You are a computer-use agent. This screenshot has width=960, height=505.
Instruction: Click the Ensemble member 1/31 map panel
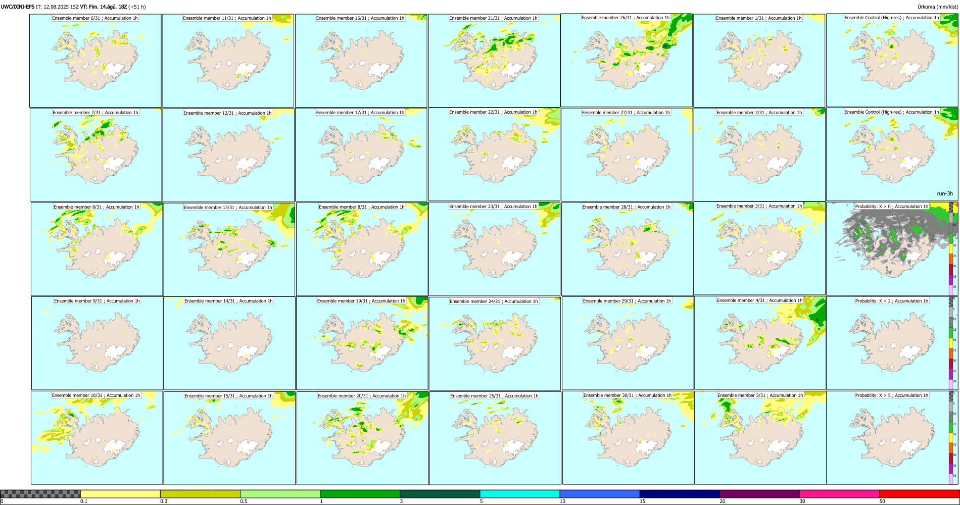click(x=759, y=61)
